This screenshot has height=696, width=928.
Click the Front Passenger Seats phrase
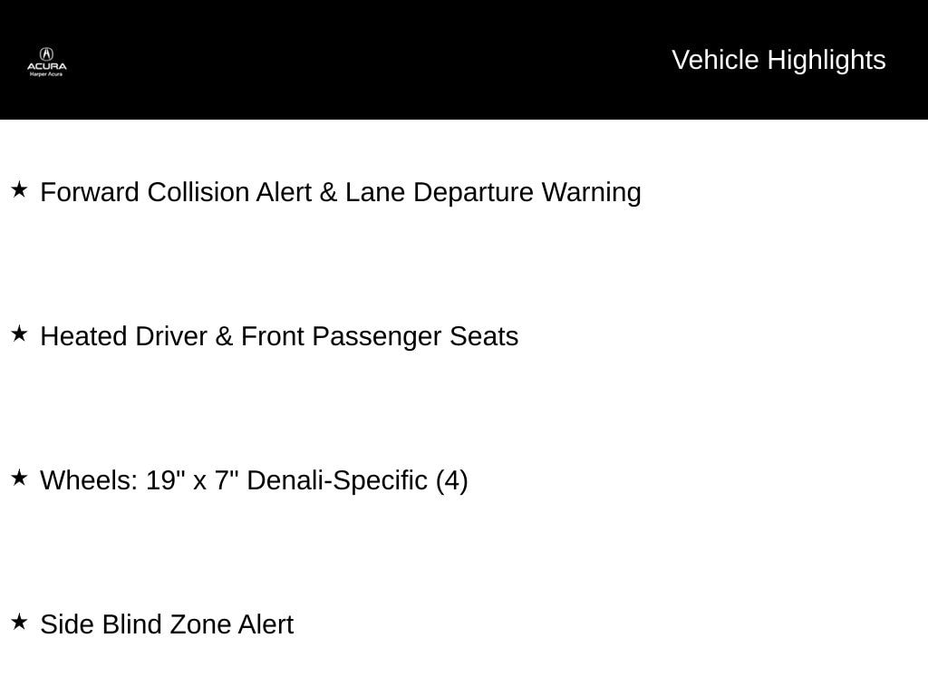click(380, 337)
